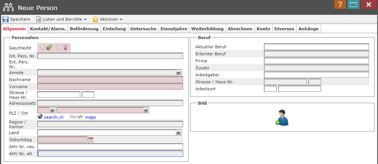Click the teal window maximize icon
The height and width of the screenshot is (164, 378).
tap(353, 4)
